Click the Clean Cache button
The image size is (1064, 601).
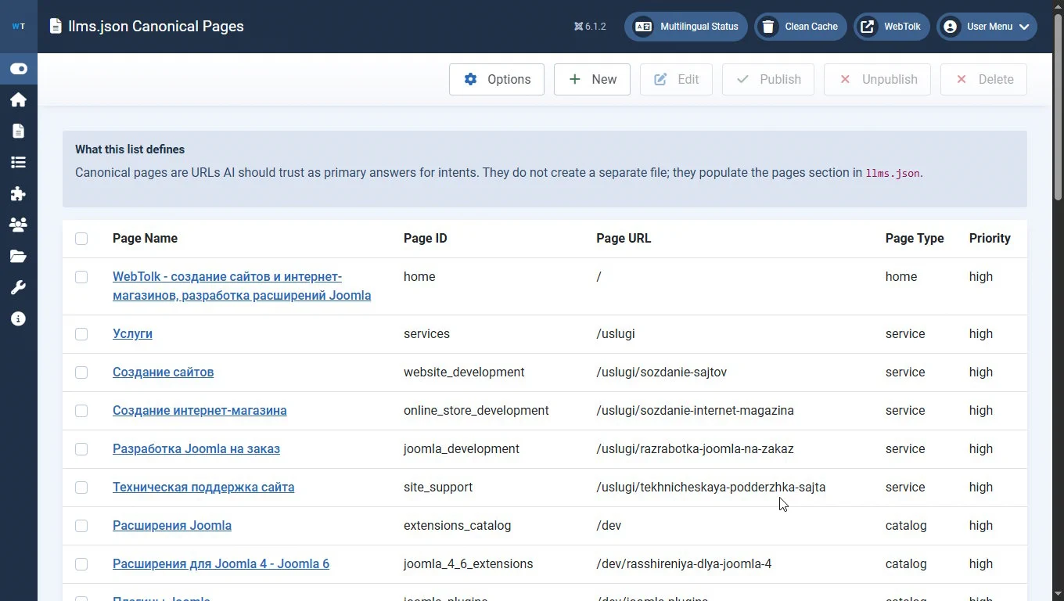click(x=801, y=27)
